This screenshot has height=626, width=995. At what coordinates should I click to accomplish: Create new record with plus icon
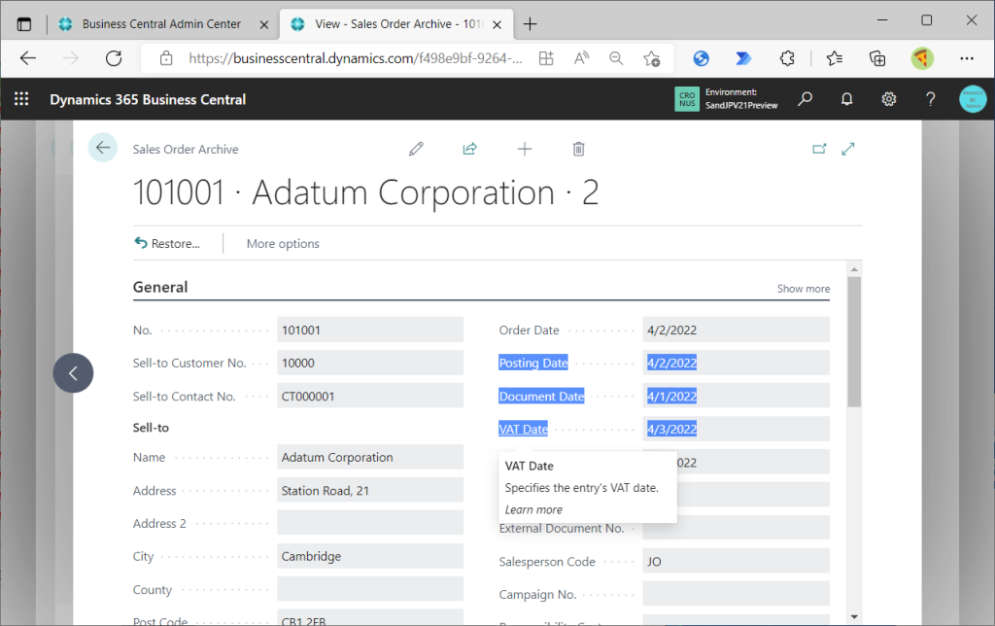pyautogui.click(x=524, y=149)
